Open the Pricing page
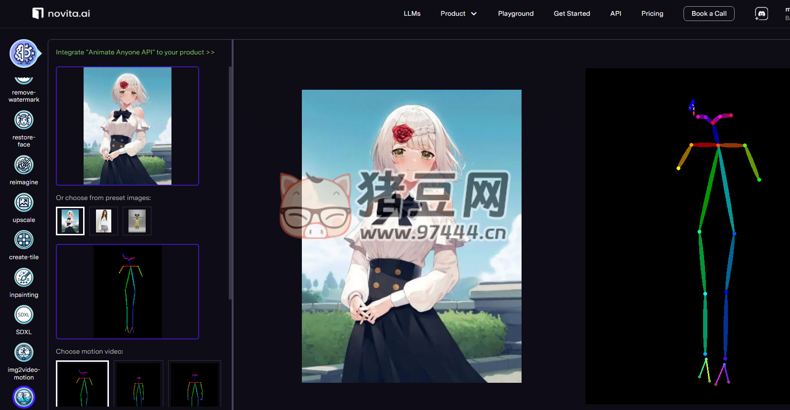The image size is (790, 410). pyautogui.click(x=652, y=13)
